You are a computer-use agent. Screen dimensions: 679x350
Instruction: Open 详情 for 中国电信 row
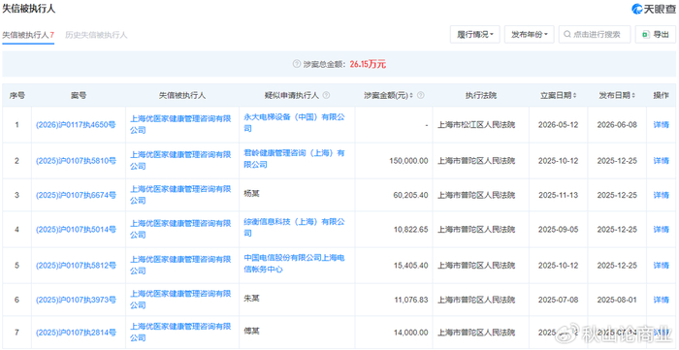[x=661, y=266]
